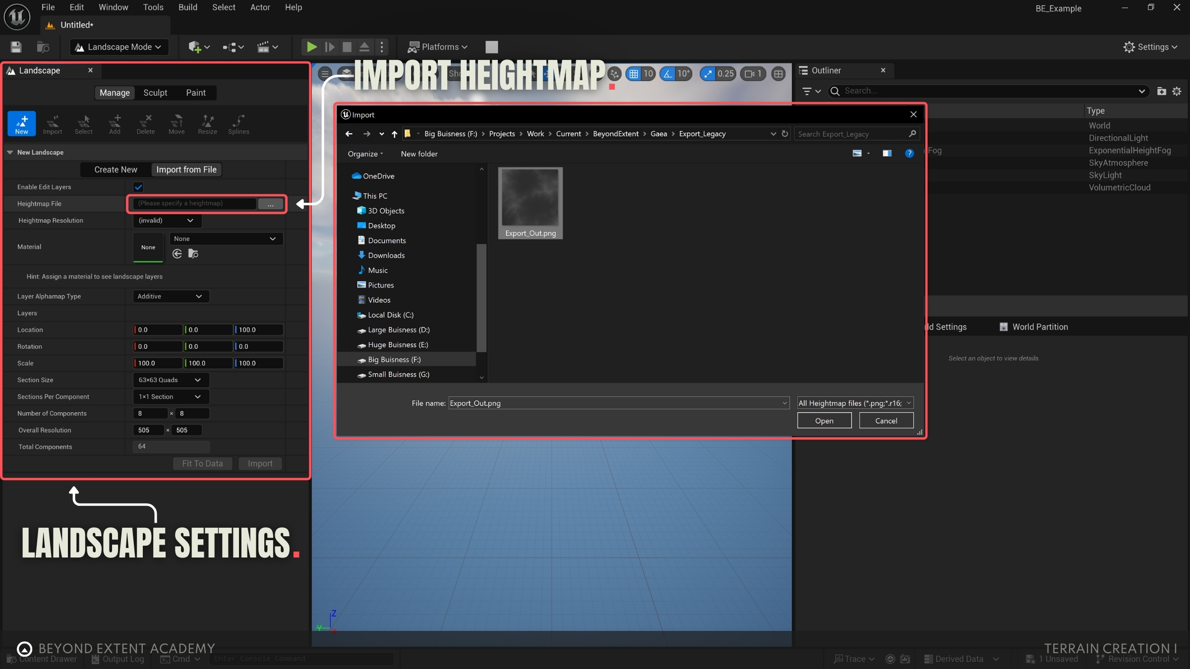The width and height of the screenshot is (1190, 669).
Task: Open the Actor menu
Action: (260, 7)
